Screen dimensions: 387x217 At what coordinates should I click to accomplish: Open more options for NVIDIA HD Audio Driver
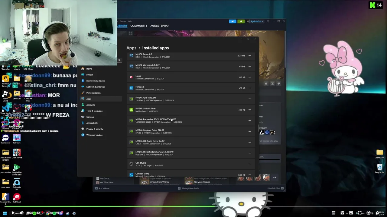pos(249,142)
